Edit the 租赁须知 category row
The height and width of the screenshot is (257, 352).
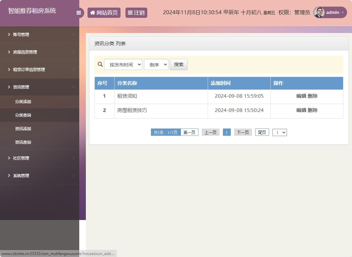(x=301, y=96)
